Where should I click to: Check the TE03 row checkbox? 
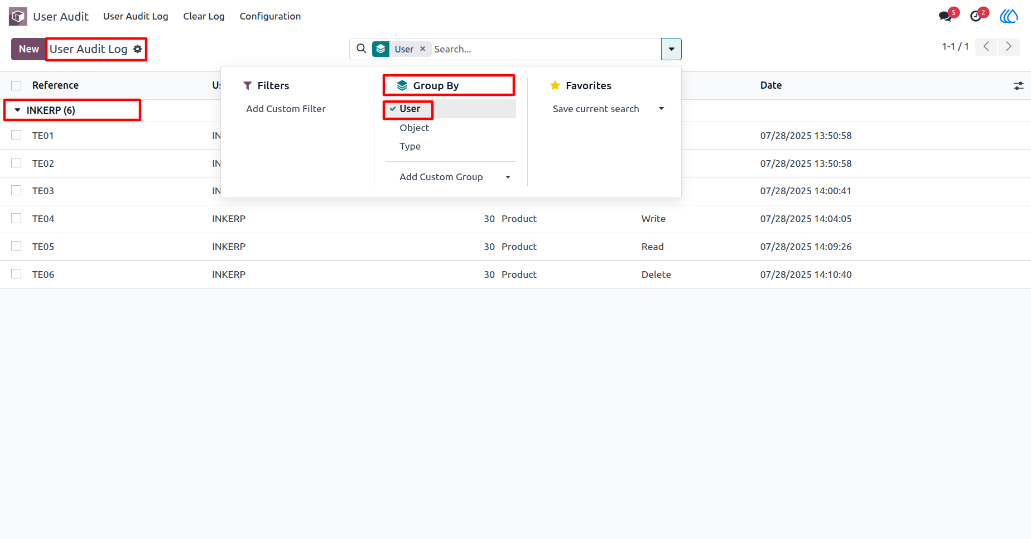coord(16,190)
